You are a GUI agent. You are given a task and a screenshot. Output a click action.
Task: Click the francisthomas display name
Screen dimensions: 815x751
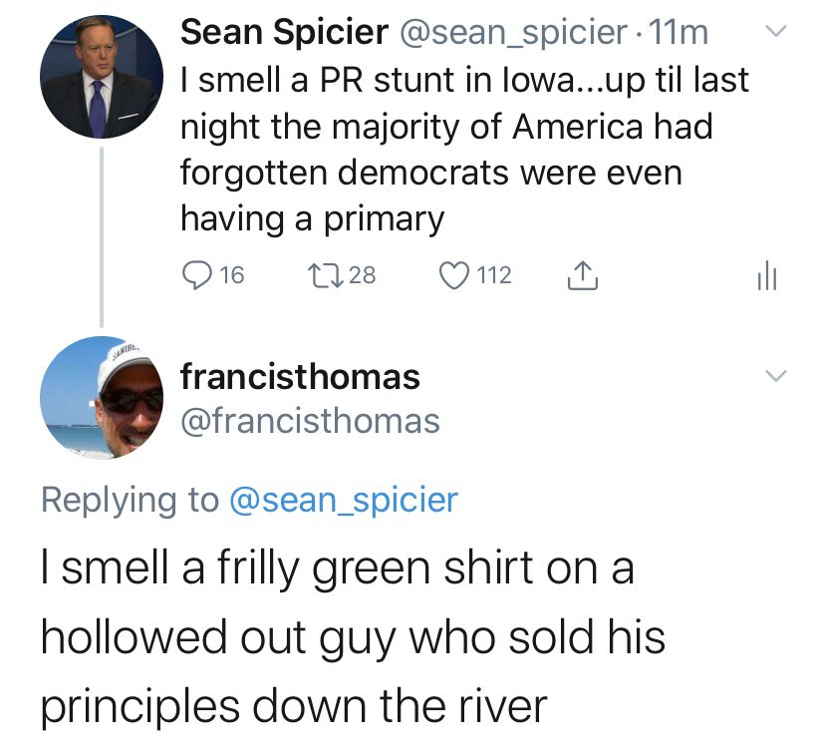300,377
